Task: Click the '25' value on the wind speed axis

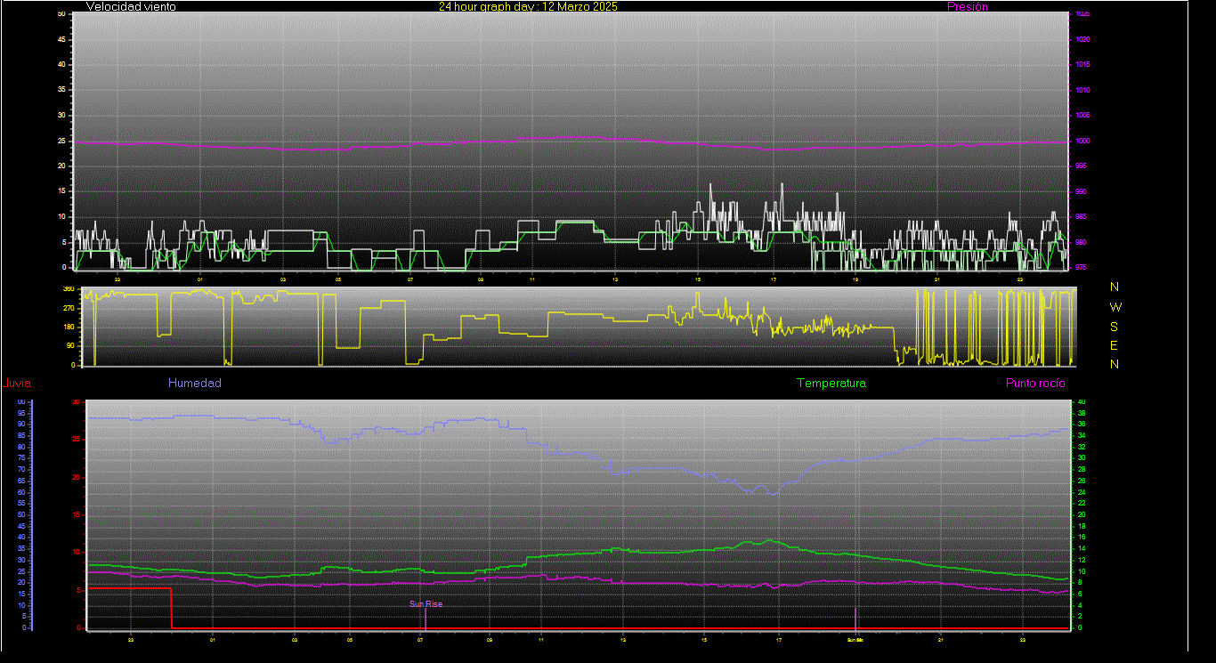Action: [x=61, y=141]
